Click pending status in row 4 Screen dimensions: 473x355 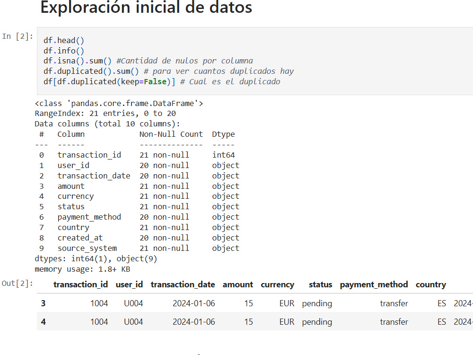point(317,322)
